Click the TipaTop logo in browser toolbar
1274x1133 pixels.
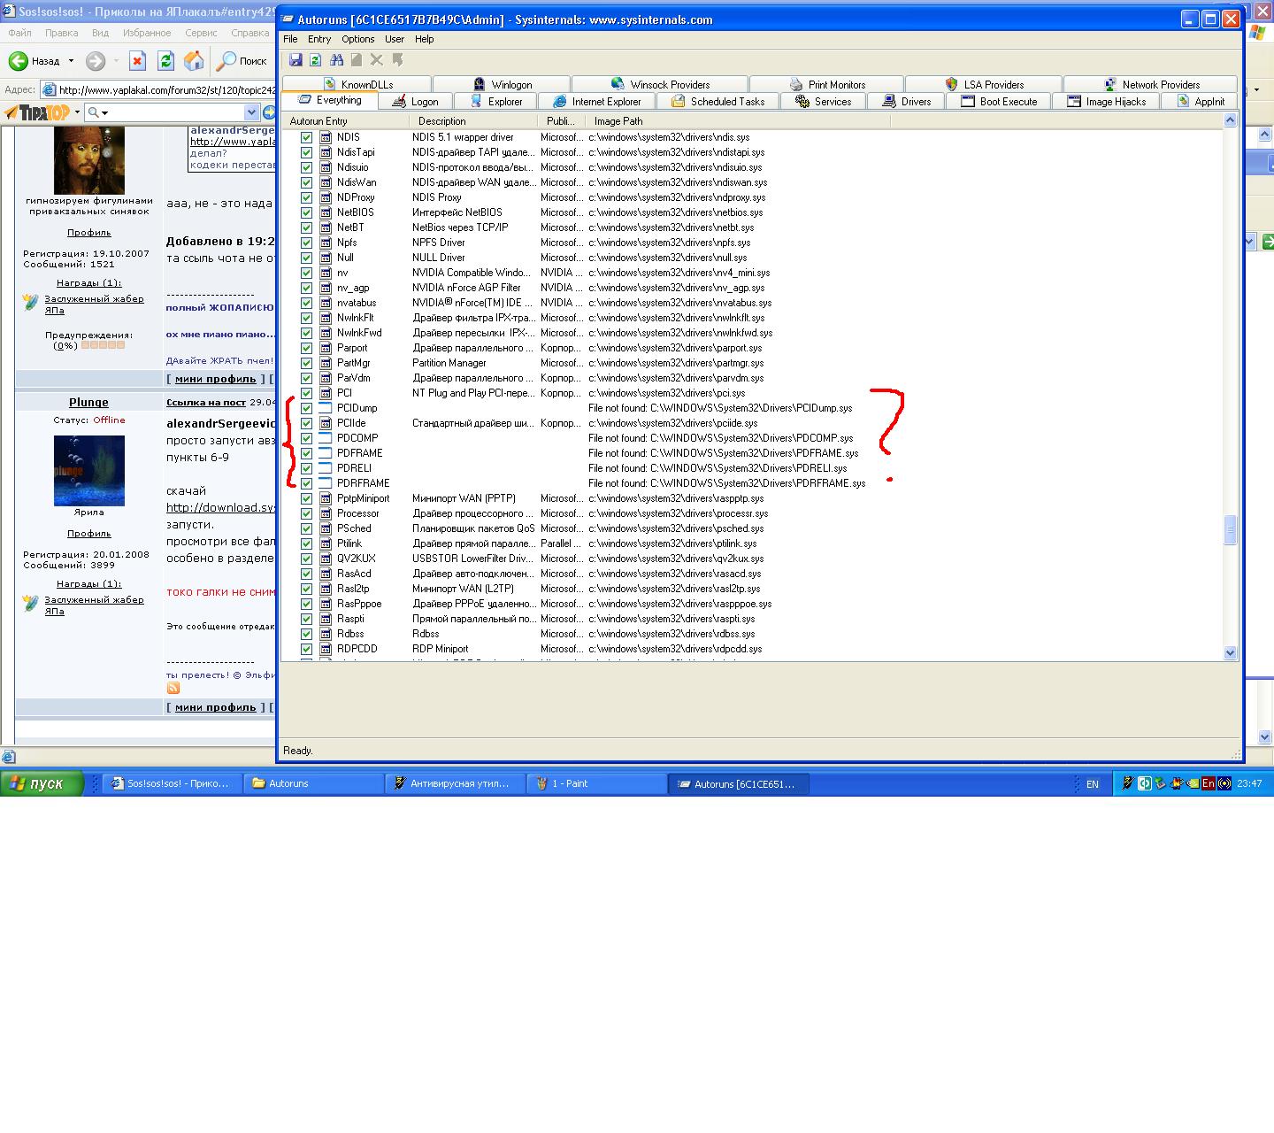tap(37, 112)
